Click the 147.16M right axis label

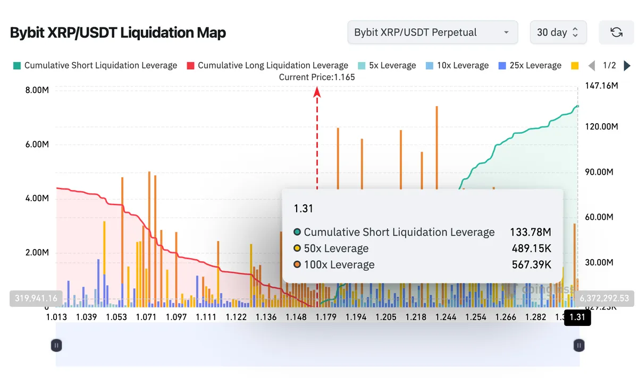pyautogui.click(x=601, y=85)
